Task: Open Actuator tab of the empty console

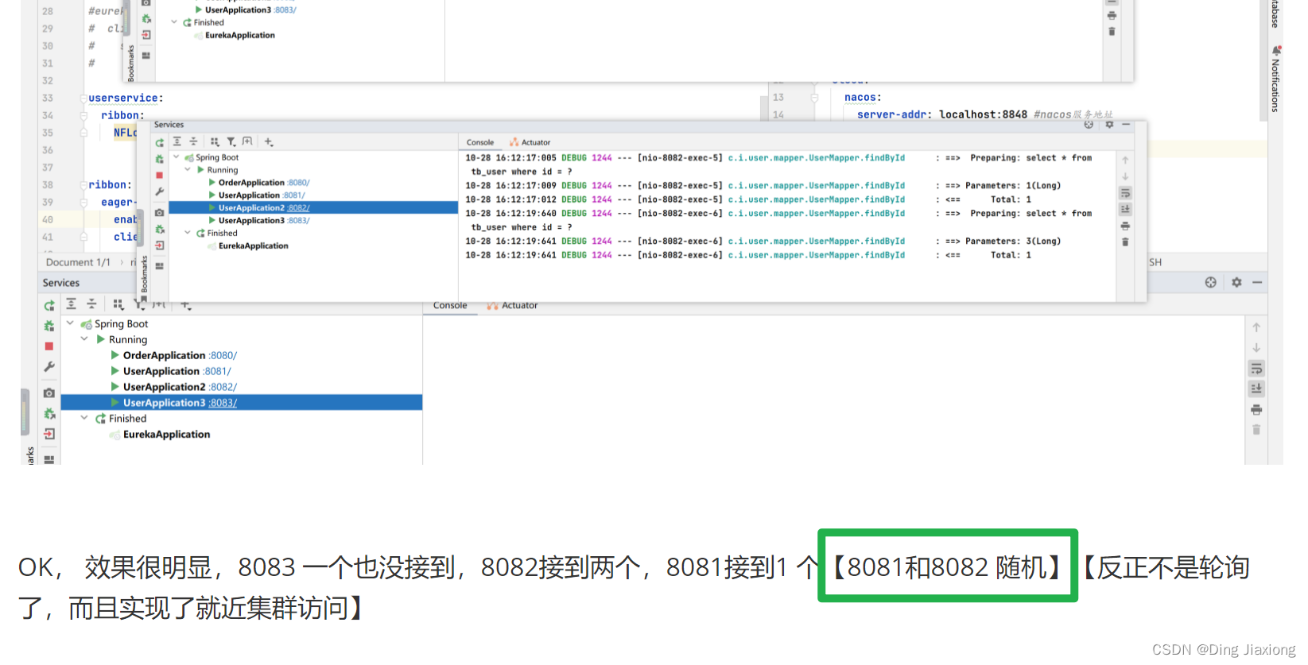Action: pyautogui.click(x=513, y=306)
